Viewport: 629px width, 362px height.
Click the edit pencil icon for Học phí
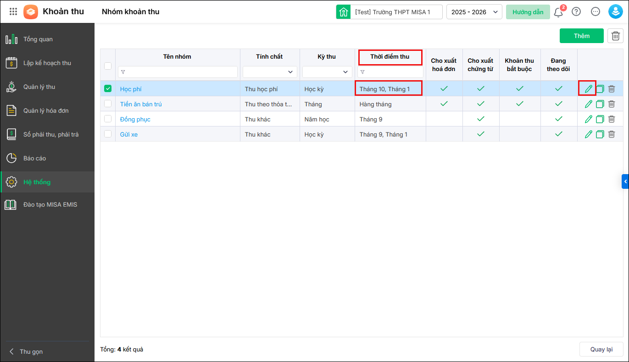pyautogui.click(x=588, y=89)
